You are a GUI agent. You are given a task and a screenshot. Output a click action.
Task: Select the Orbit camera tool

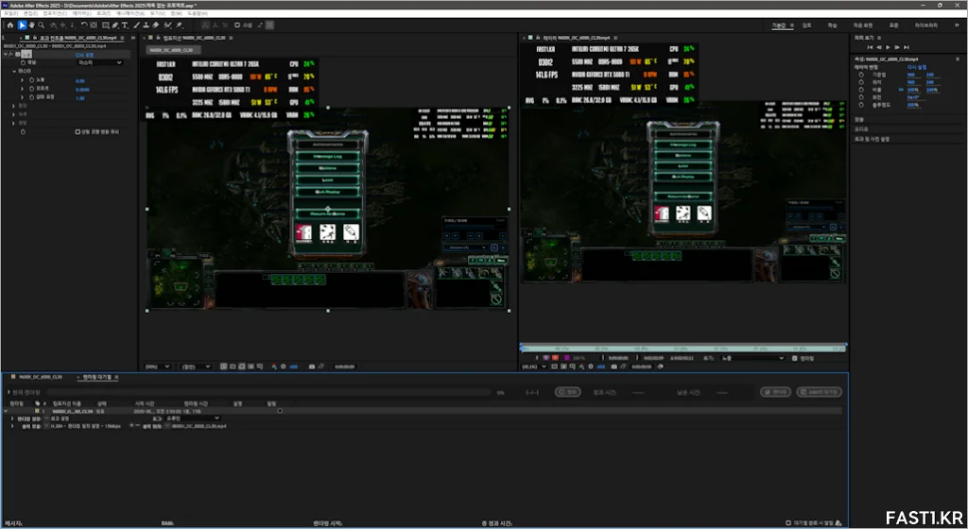click(53, 26)
